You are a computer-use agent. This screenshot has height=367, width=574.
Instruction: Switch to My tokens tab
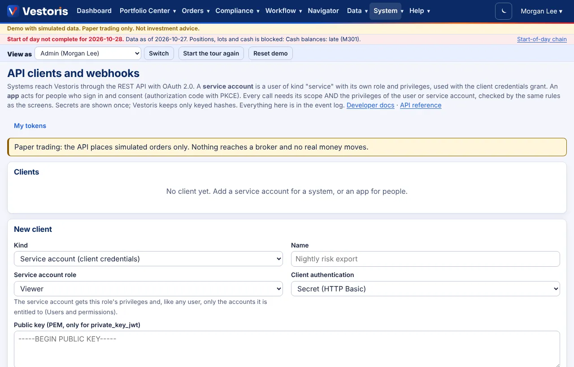[30, 126]
